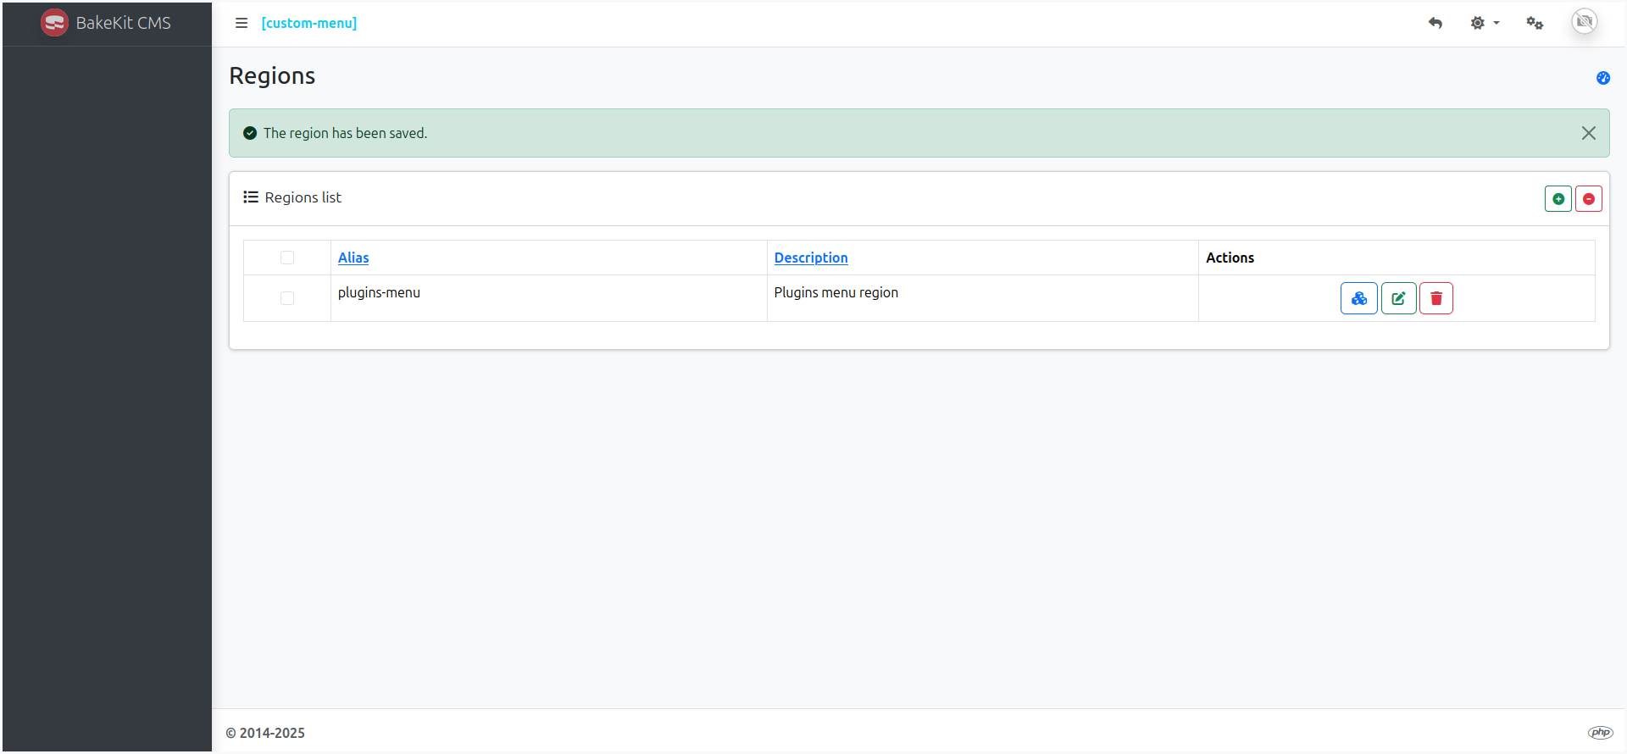
Task: Click the Plugins menu region description
Action: tap(836, 292)
